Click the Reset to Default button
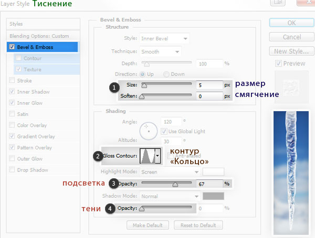315x238 pixels. click(x=198, y=225)
